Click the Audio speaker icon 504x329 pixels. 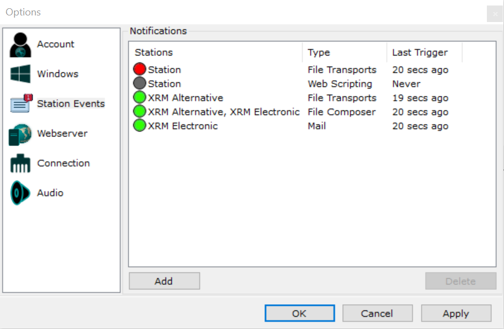tap(20, 193)
